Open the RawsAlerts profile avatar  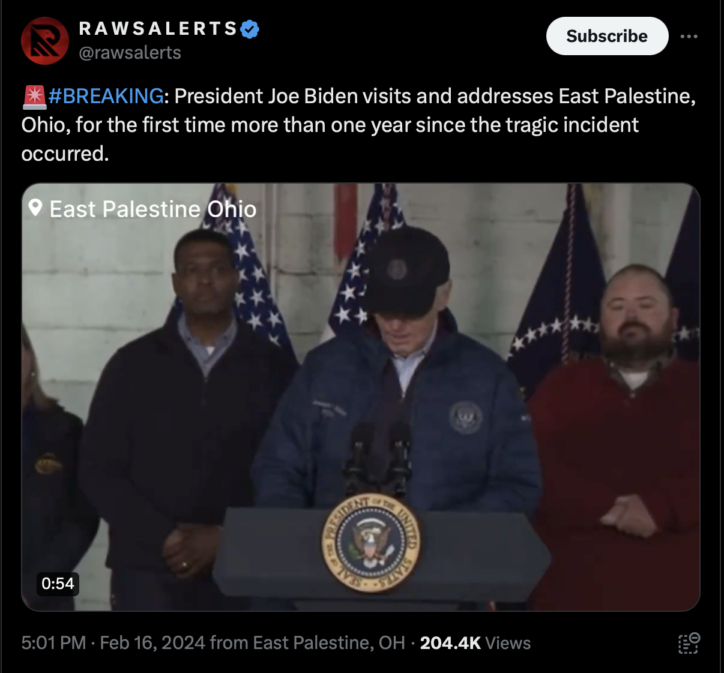(x=45, y=41)
